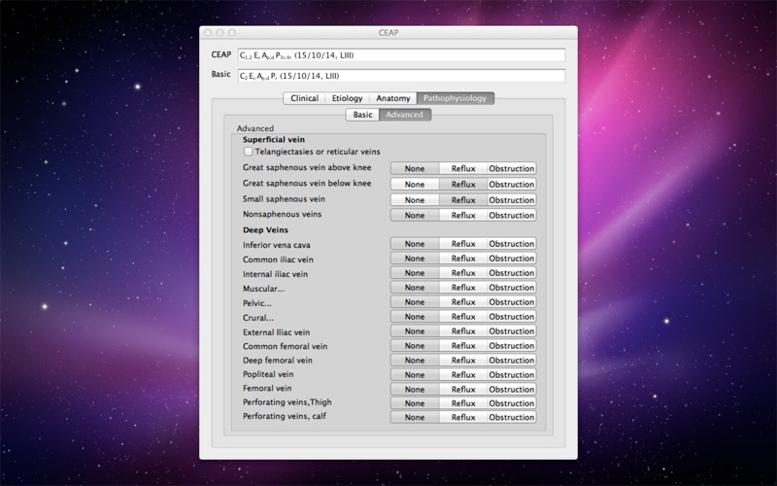Choose Obstruction for Perforating veins, Thigh
This screenshot has height=486, width=777.
[512, 403]
